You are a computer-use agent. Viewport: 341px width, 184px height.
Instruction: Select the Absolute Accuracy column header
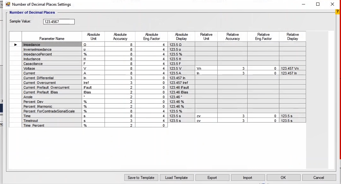120,36
